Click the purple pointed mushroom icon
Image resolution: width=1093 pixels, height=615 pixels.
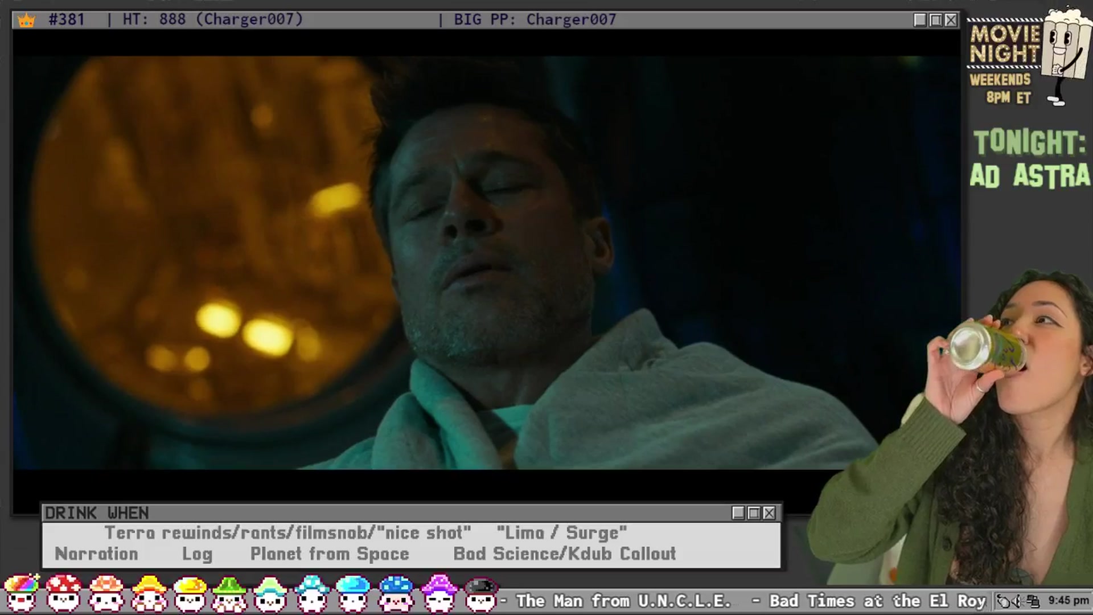tap(439, 593)
